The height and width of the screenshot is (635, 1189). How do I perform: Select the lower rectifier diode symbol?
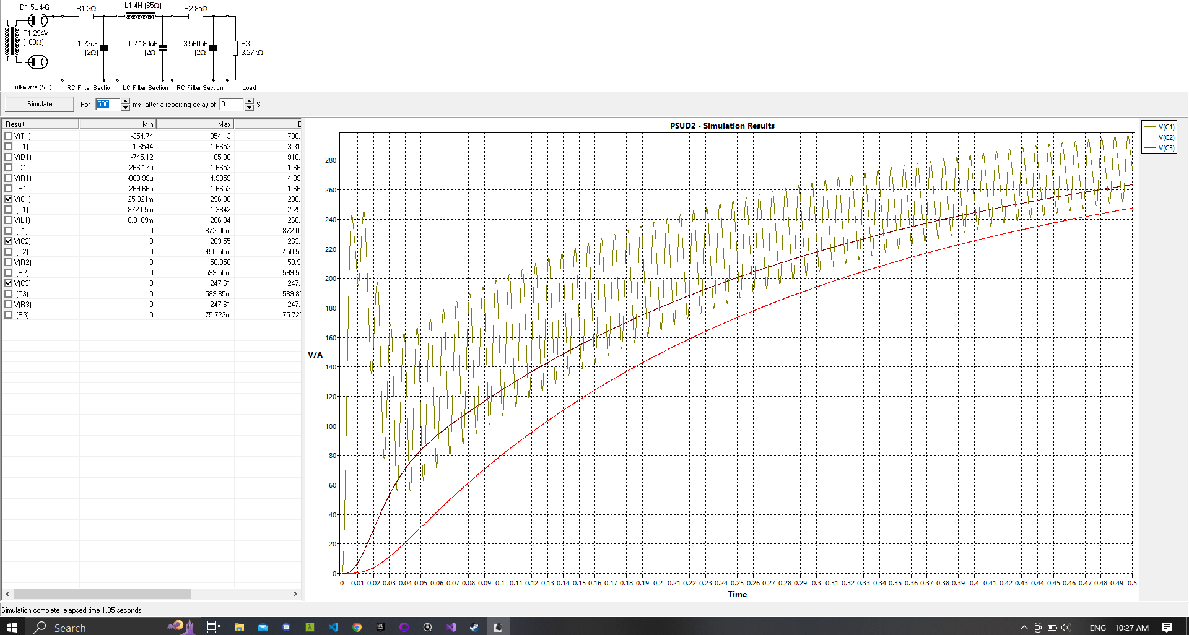click(38, 61)
